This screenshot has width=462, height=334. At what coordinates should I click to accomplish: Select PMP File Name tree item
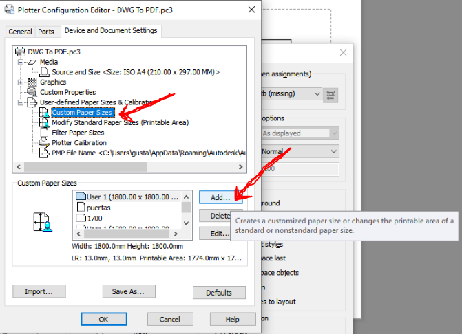pos(149,153)
